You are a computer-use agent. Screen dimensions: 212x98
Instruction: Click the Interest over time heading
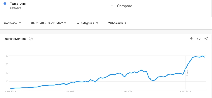coord(15,39)
